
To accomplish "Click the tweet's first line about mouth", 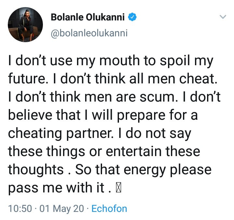I will (111, 61).
